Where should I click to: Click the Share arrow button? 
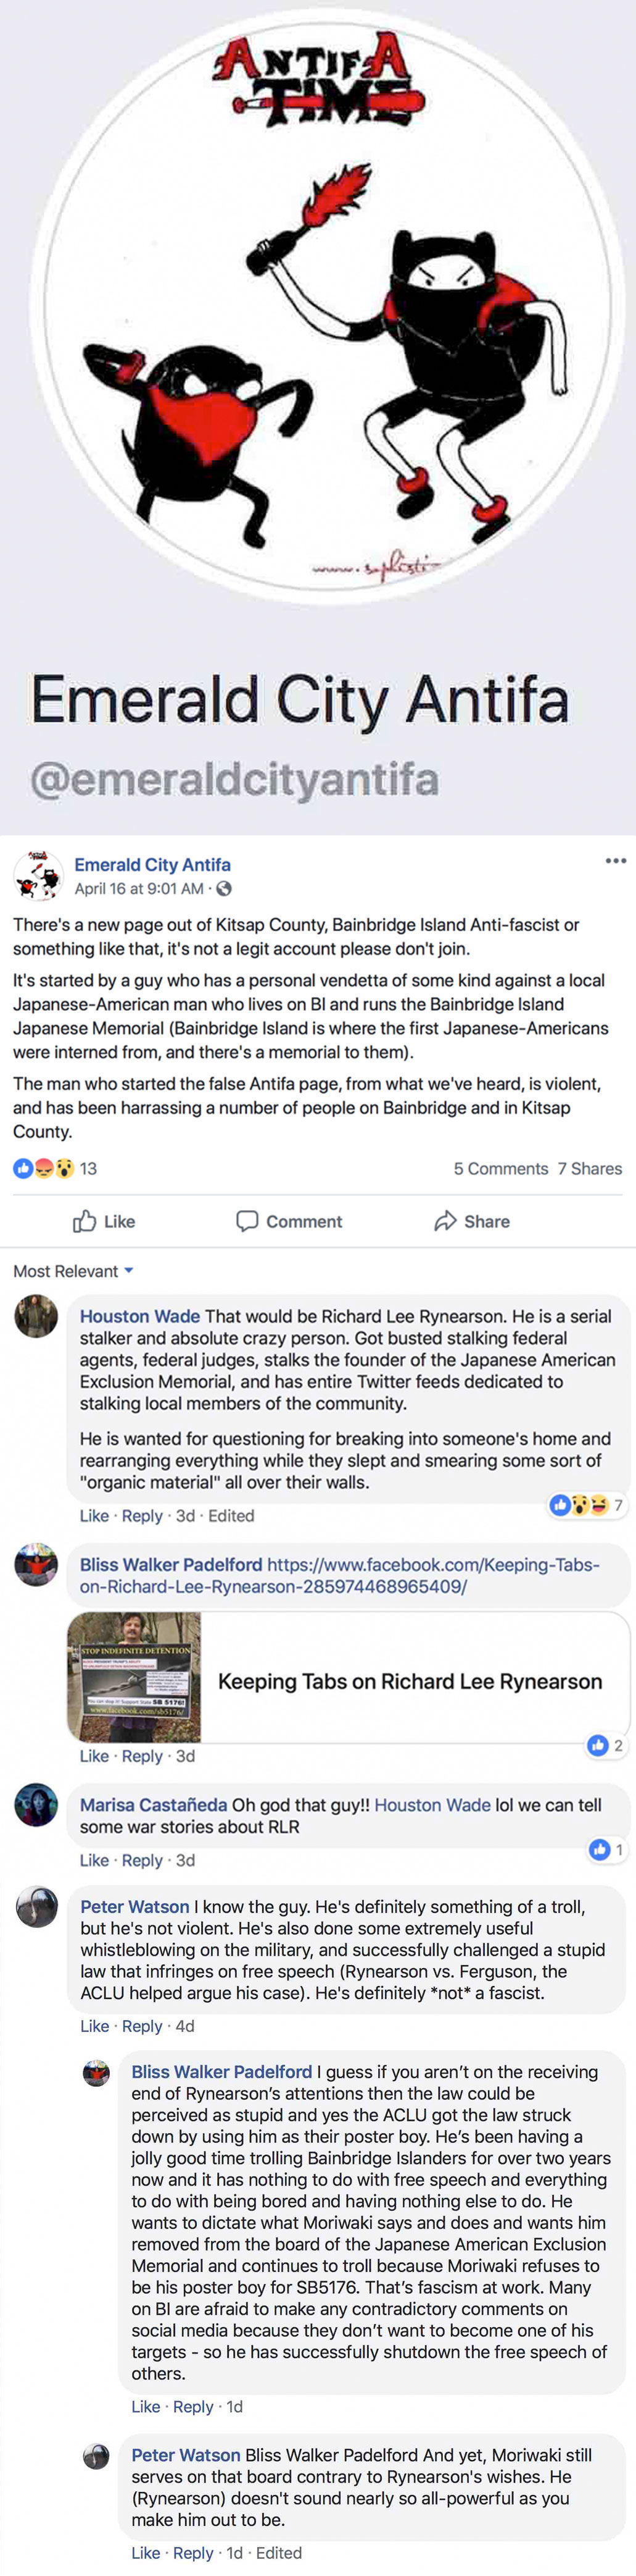pos(473,1221)
